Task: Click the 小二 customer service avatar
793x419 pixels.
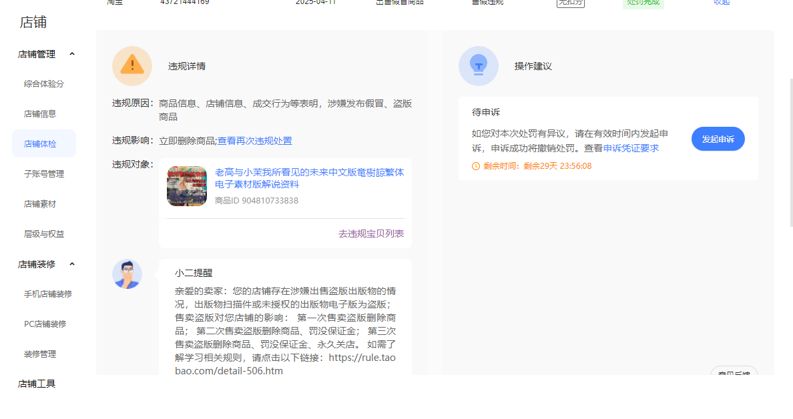Action: 127,274
